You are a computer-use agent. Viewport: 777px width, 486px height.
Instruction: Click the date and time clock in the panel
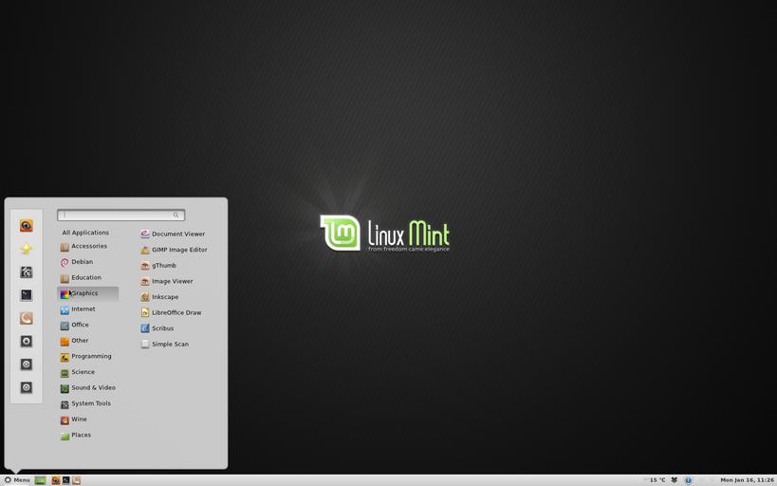coord(747,480)
